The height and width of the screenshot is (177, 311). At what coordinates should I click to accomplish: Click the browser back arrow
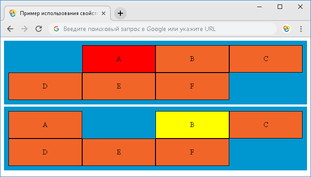tap(10, 29)
